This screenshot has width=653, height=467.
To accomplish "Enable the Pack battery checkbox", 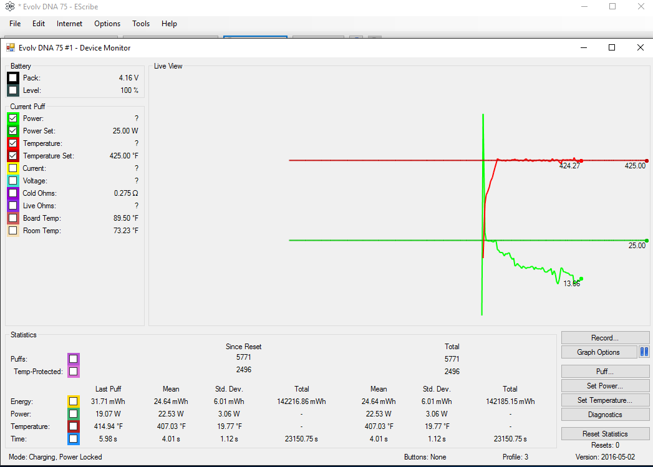I will tap(13, 78).
